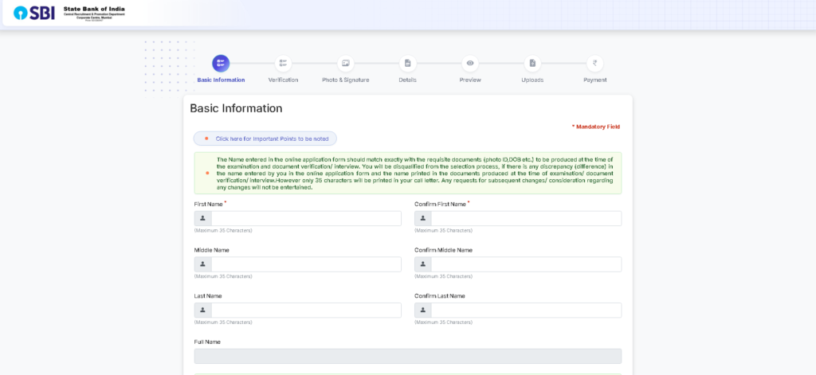Viewport: 816px width, 375px height.
Task: Open the Preview step eye icon
Action: point(470,64)
